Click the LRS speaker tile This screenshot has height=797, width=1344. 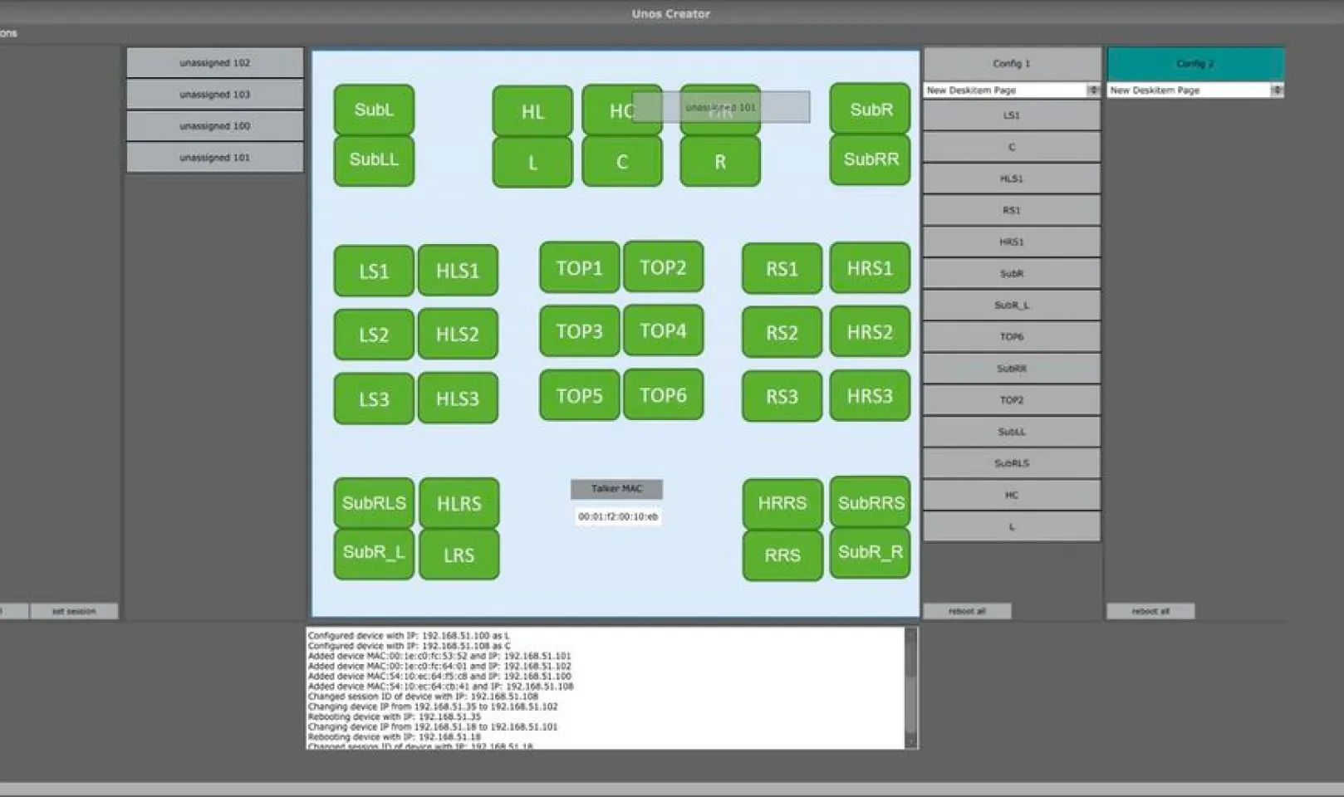coord(459,555)
